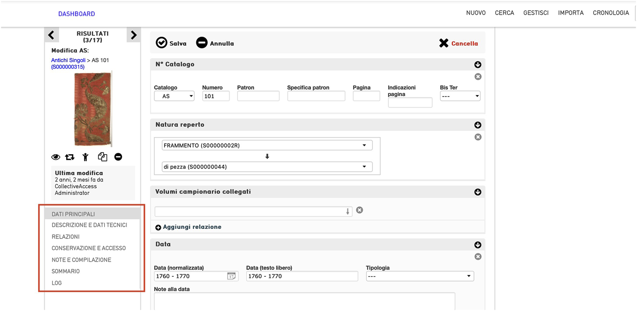Viewport: 637px width, 311px height.
Task: Open the GESTISCI menu
Action: tap(536, 13)
